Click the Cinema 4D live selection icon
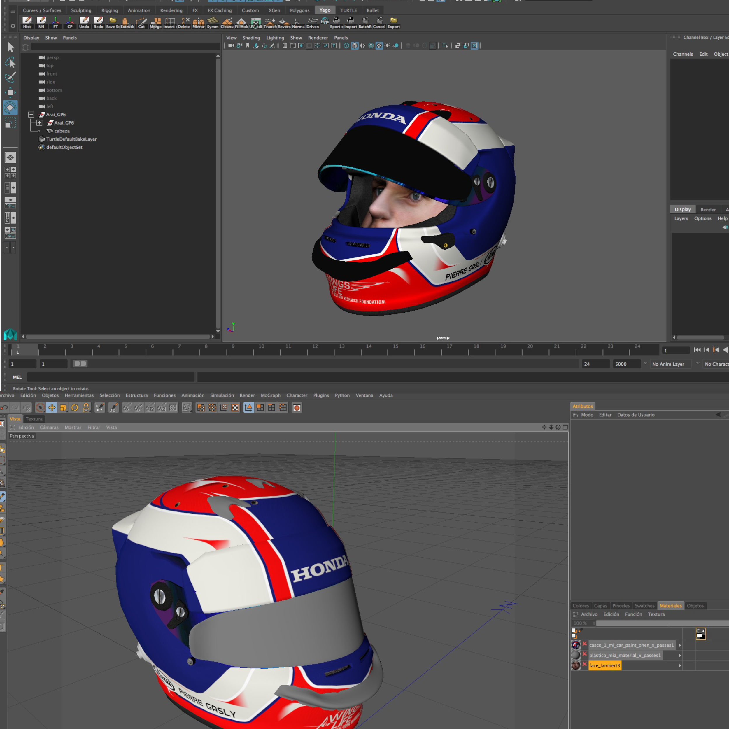This screenshot has width=729, height=729. tap(40, 408)
